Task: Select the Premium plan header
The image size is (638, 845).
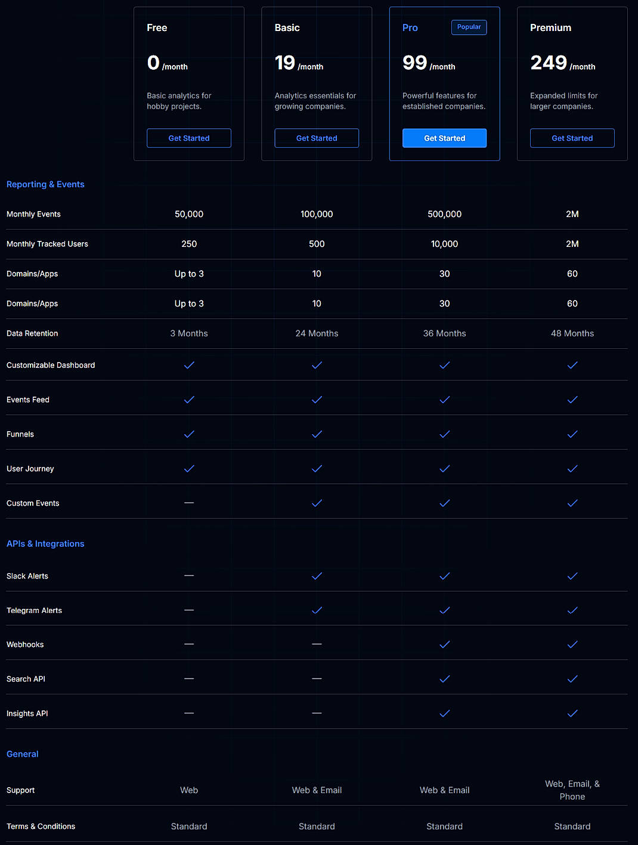Action: point(550,27)
